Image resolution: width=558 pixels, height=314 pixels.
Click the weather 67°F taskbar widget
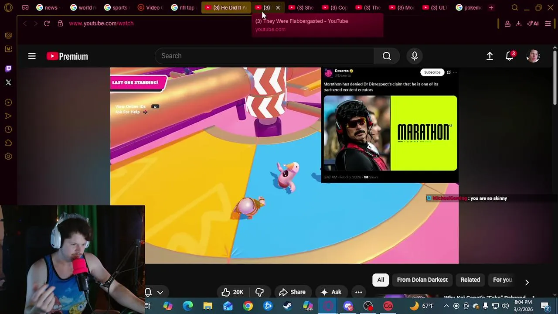click(x=422, y=306)
